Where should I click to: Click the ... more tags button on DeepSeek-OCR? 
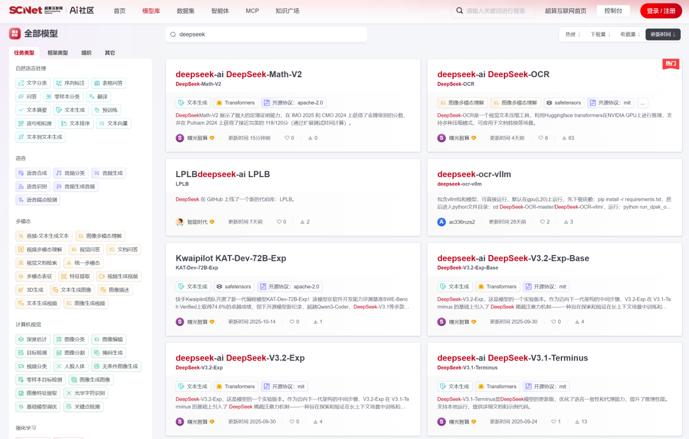click(x=642, y=103)
